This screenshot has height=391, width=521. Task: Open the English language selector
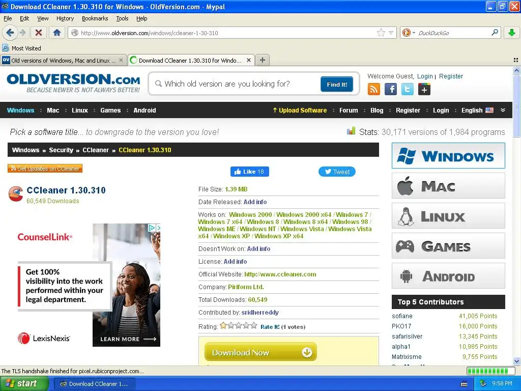pos(477,110)
